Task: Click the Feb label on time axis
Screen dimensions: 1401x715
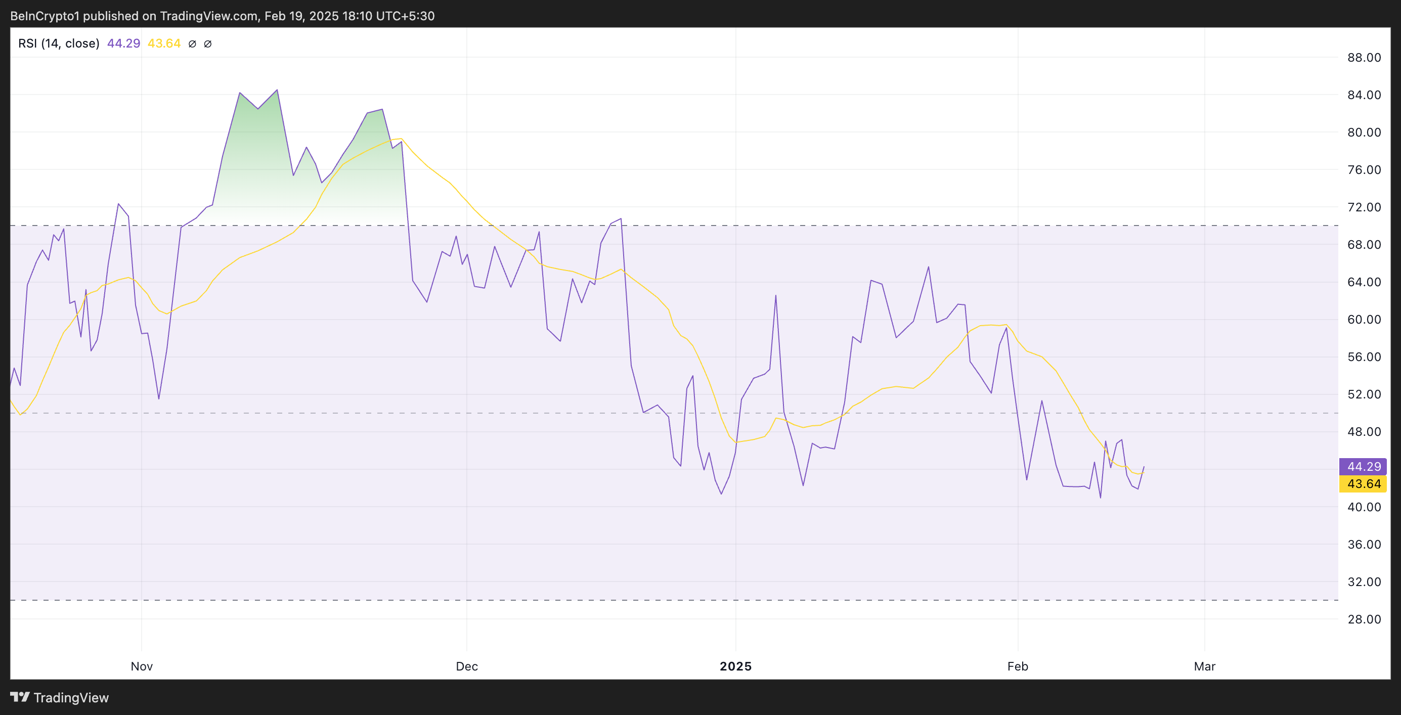Action: pyautogui.click(x=1018, y=666)
